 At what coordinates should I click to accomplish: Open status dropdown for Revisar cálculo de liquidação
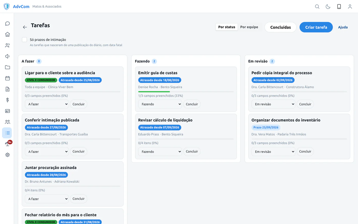[x=160, y=152]
